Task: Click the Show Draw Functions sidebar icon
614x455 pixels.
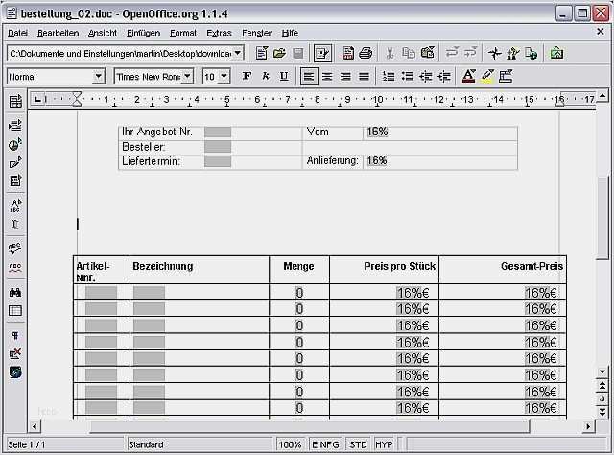Action: coord(15,162)
